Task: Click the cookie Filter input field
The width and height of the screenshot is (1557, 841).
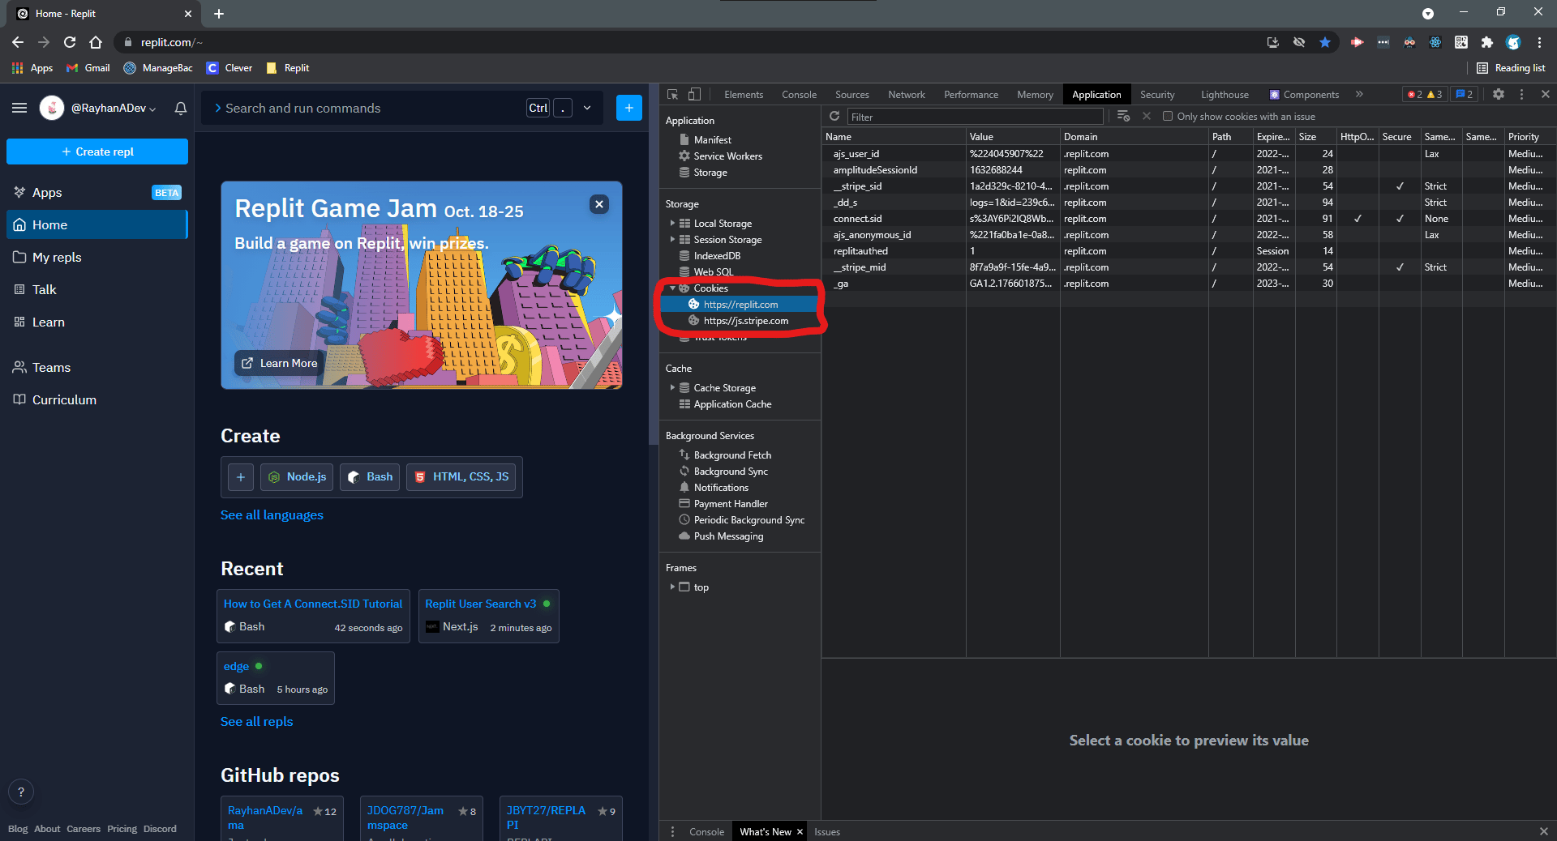Action: tap(975, 117)
